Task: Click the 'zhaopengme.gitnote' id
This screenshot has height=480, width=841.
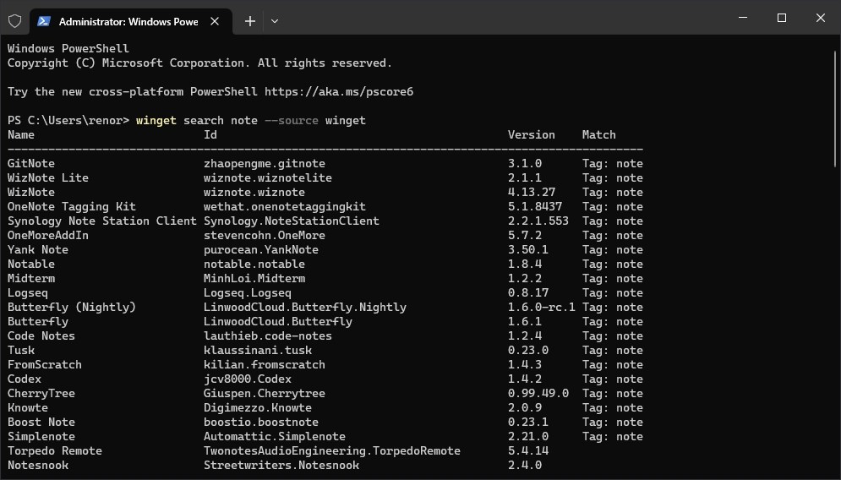Action: 265,164
